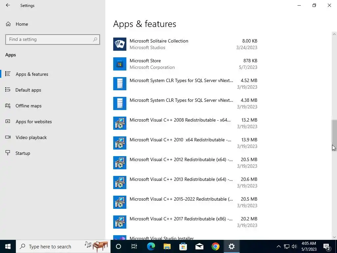Click the vertical scrollbar thumb of the apps list
Screen dimensions: 337x253
click(334, 135)
